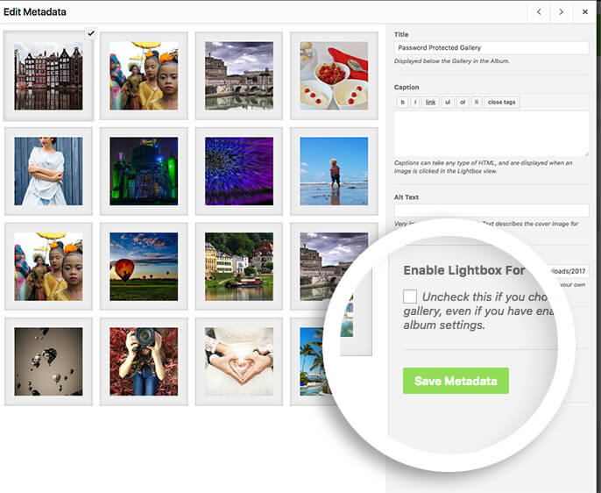Select the wedding heart hands thumbnail
Screen dimensions: 601x493
(x=239, y=361)
